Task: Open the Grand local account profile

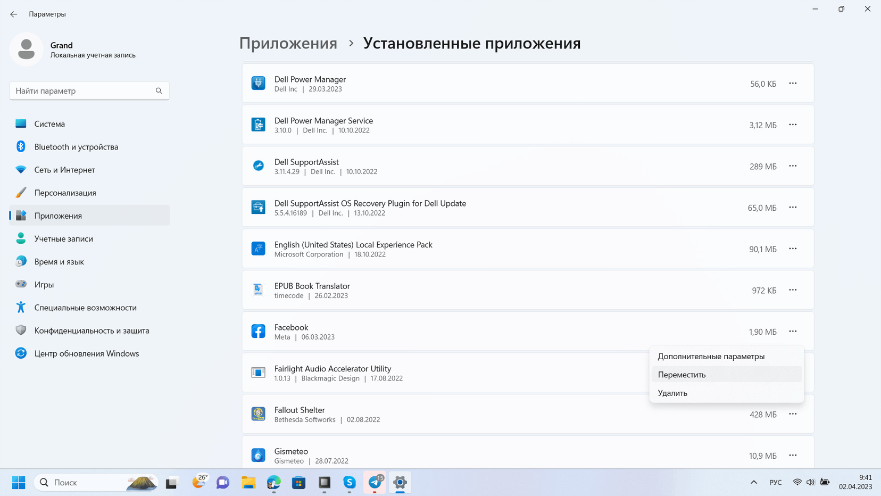Action: [x=73, y=49]
